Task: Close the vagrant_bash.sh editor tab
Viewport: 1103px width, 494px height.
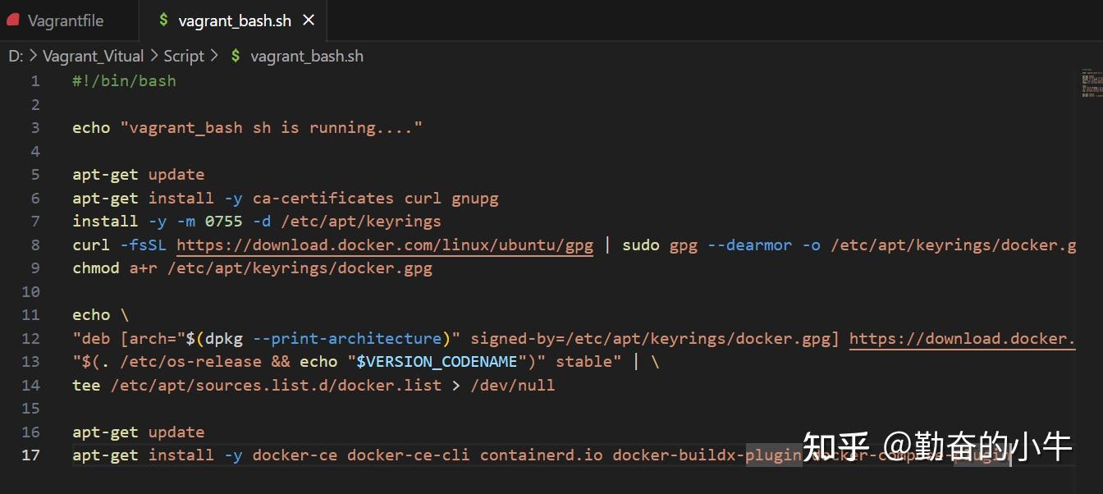Action: tap(309, 21)
